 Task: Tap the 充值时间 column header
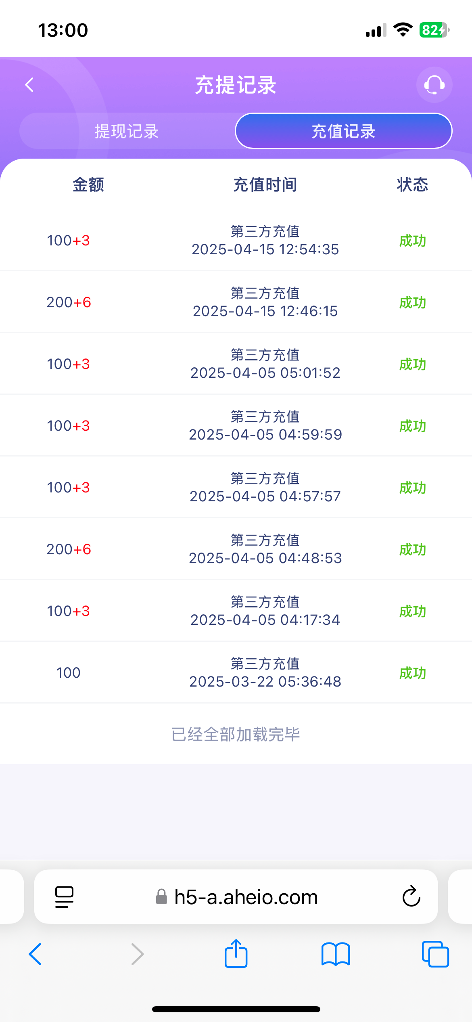tap(265, 184)
